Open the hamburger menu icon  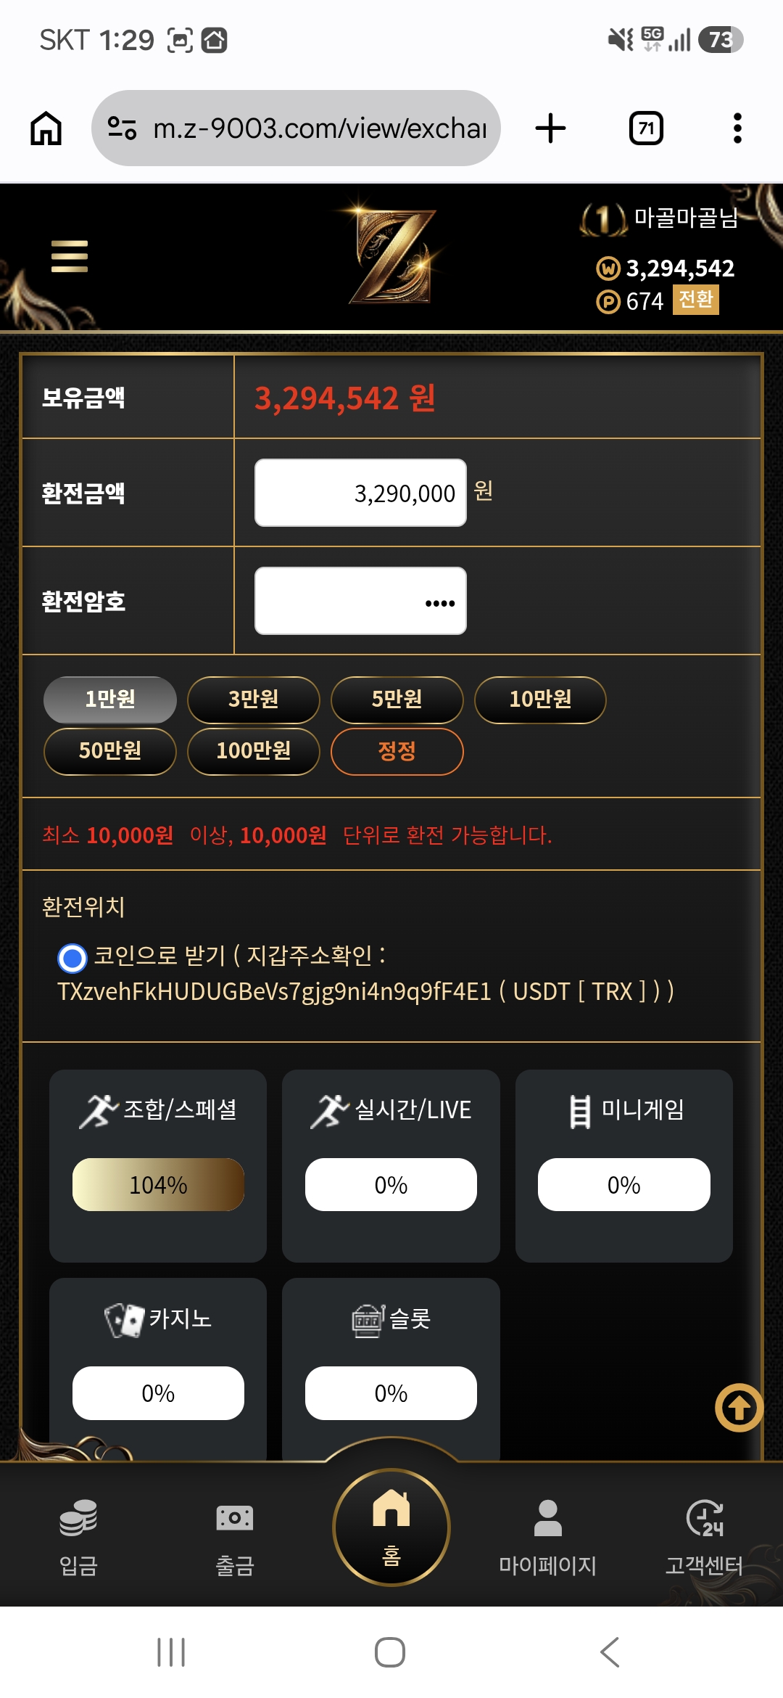click(x=70, y=256)
